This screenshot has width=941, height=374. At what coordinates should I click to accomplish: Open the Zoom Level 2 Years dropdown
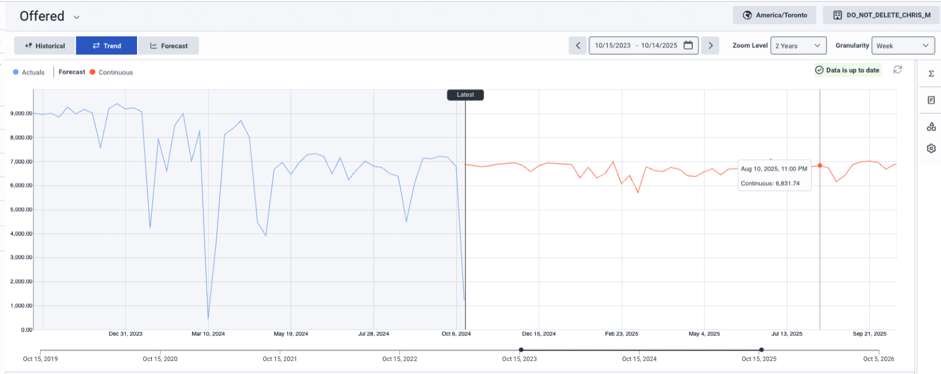click(x=797, y=45)
